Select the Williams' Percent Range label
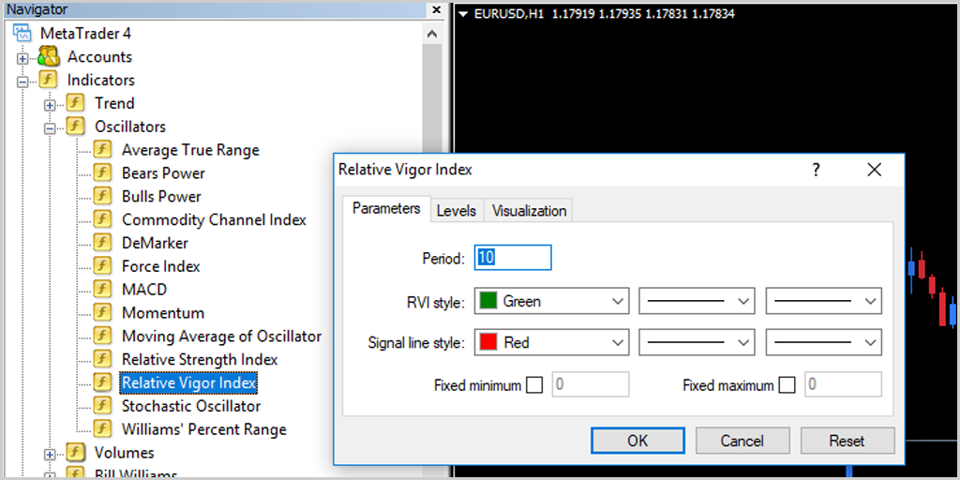 click(203, 429)
